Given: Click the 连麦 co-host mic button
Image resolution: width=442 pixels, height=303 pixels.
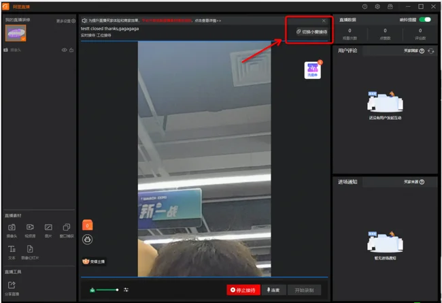Looking at the screenshot, I should coord(273,290).
